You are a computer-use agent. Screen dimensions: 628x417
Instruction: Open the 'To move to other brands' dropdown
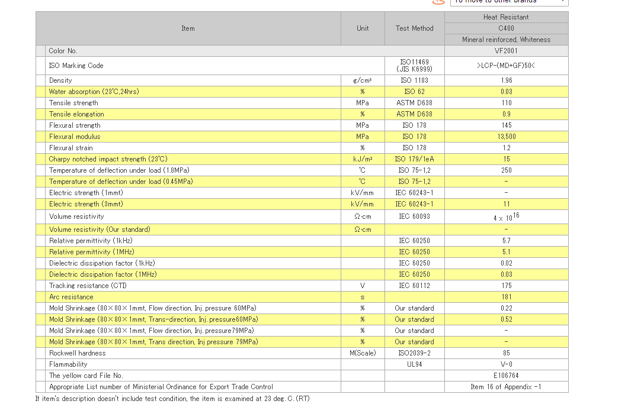click(509, 2)
